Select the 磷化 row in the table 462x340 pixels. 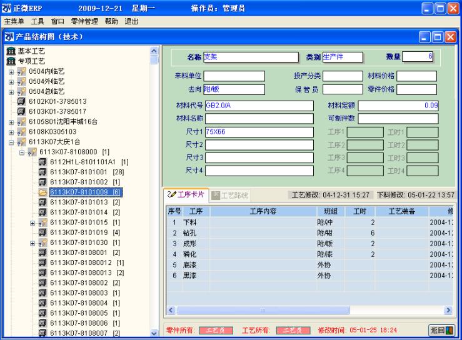[x=309, y=254]
